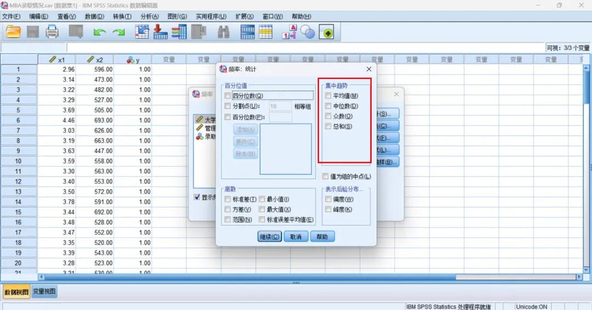Enable 范围 checkbox
The height and width of the screenshot is (310, 592).
point(227,219)
